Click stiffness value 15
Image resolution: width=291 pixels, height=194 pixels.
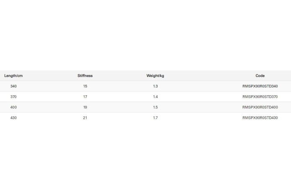tap(85, 86)
